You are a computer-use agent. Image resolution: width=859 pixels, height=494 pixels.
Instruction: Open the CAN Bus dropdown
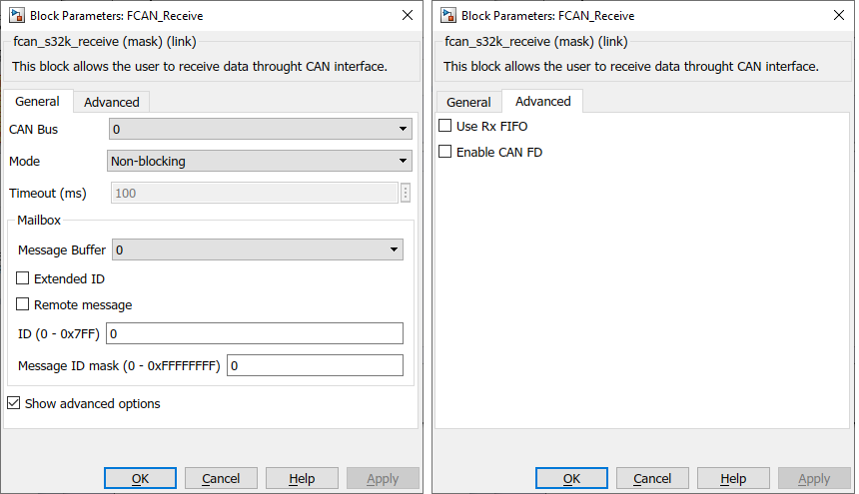(260, 130)
